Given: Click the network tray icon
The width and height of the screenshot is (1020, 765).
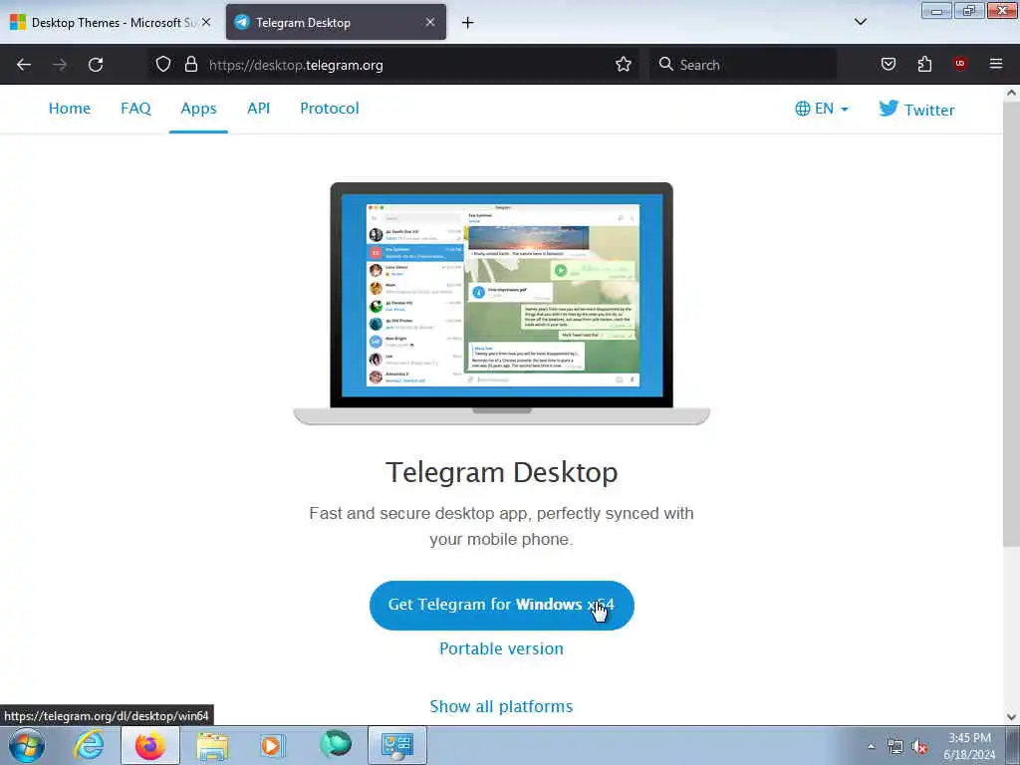Looking at the screenshot, I should tap(895, 747).
